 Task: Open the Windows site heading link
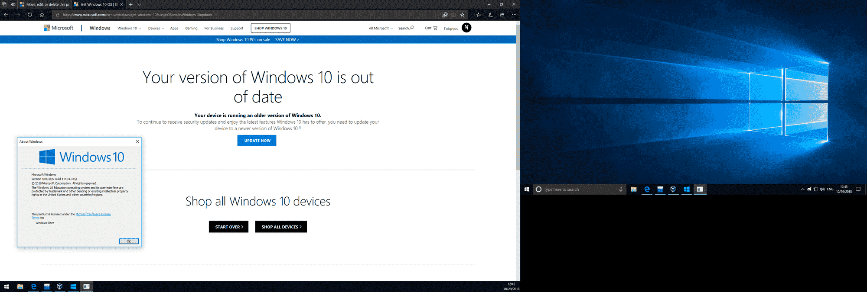click(100, 28)
